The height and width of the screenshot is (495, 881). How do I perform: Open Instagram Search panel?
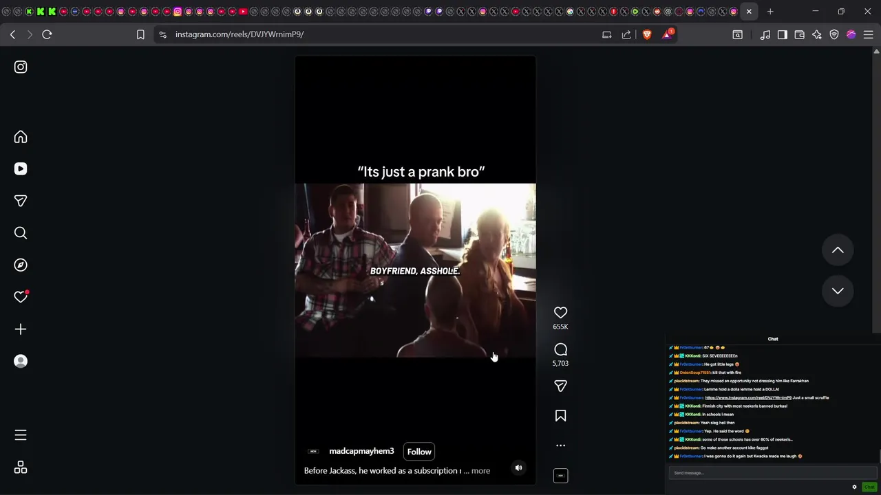21,233
